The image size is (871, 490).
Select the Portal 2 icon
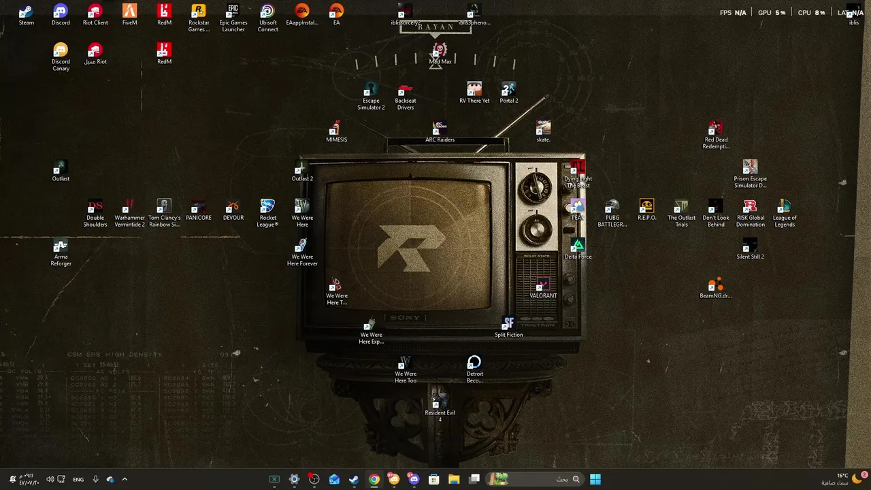coord(509,93)
